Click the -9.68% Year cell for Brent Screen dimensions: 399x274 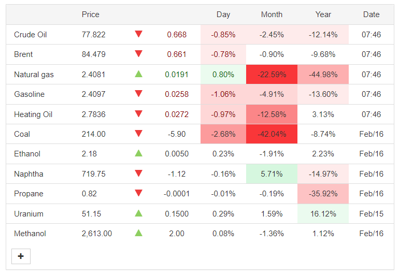323,54
